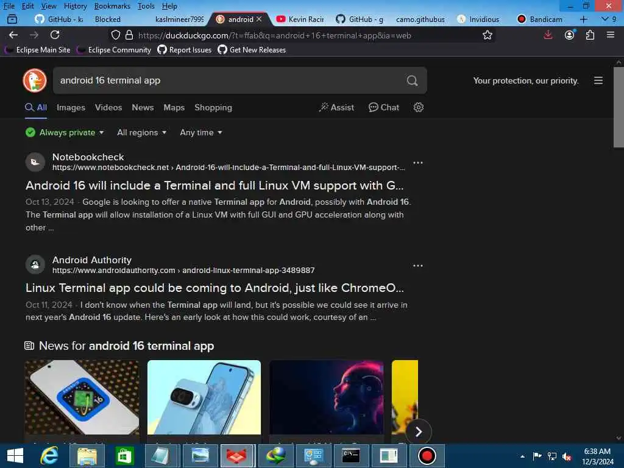
Task: Switch to Maps results
Action: 174,107
